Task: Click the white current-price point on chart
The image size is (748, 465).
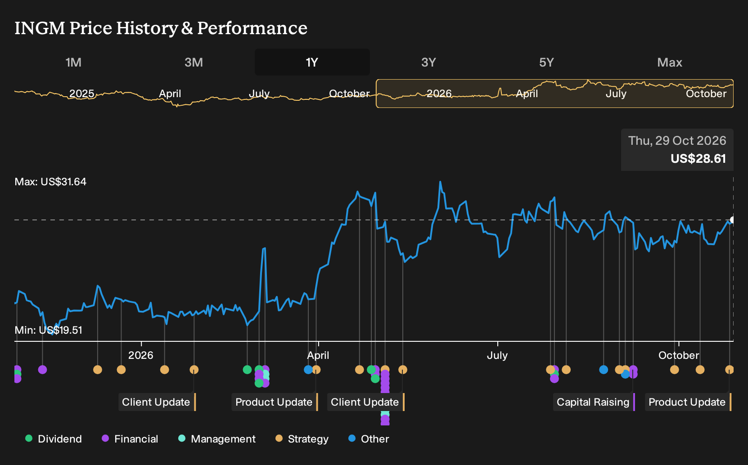Action: click(x=733, y=220)
